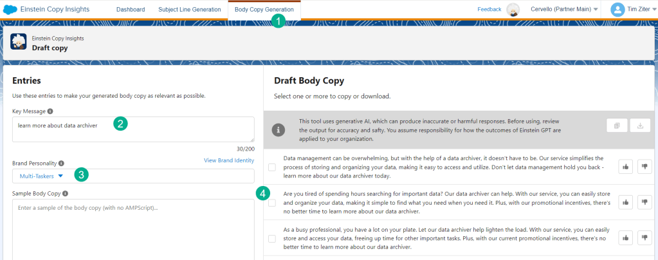Screen dimensions: 658x260
Task: Switch to the Dashboard tab
Action: [131, 10]
